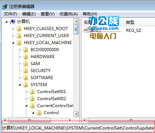Image resolution: width=155 pixels, height=133 pixels.
Task: Click ControlSet002 folder icon
Action: [32, 99]
